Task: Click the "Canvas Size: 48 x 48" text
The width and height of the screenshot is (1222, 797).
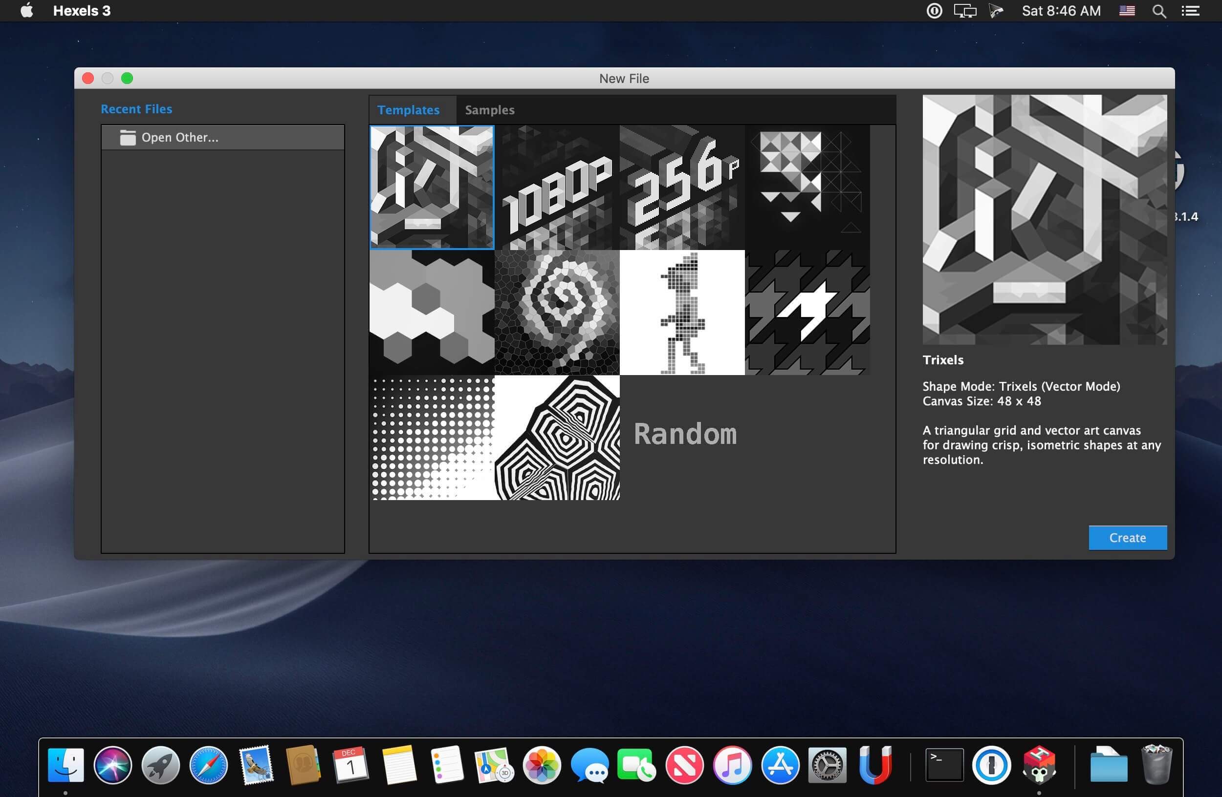Action: 982,401
